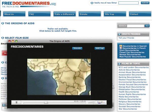
Task: Open Closed Cap Documentaries link
Action: coord(132,52)
